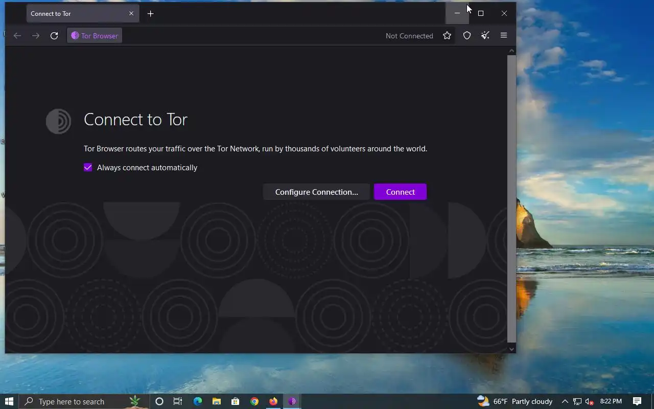Click the Tor Browser identity badge
The width and height of the screenshot is (654, 409).
[x=95, y=35]
